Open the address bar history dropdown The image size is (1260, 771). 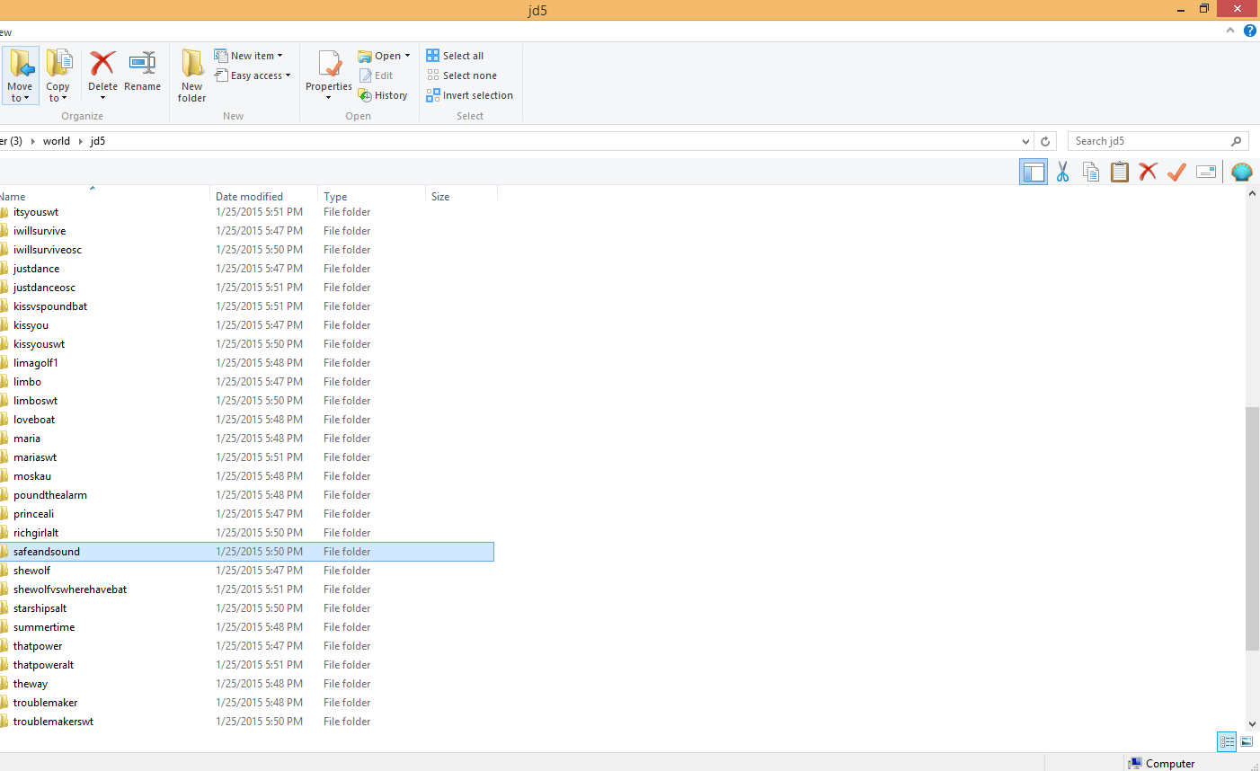click(x=1026, y=141)
